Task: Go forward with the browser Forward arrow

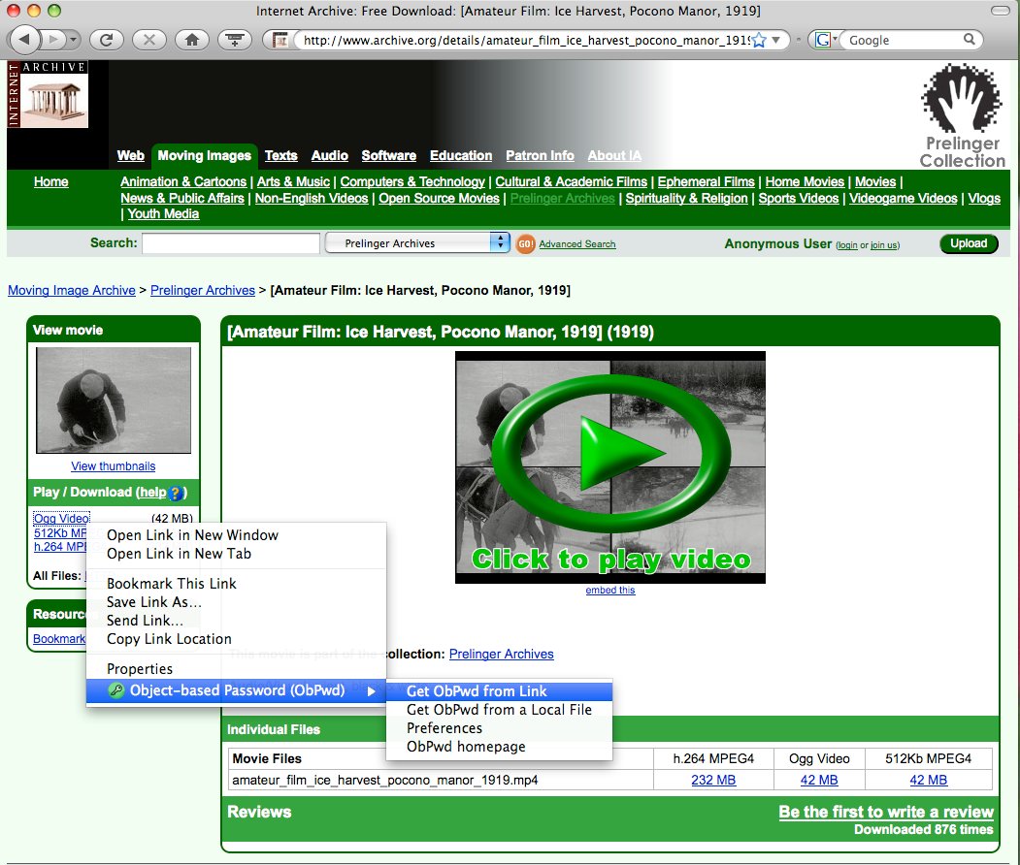Action: click(x=53, y=40)
